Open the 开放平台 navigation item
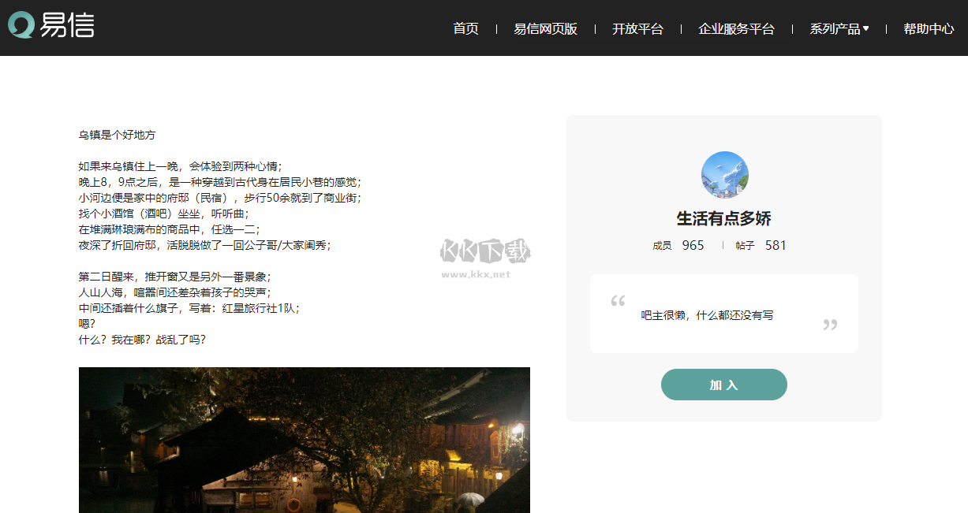968x513 pixels. (638, 28)
